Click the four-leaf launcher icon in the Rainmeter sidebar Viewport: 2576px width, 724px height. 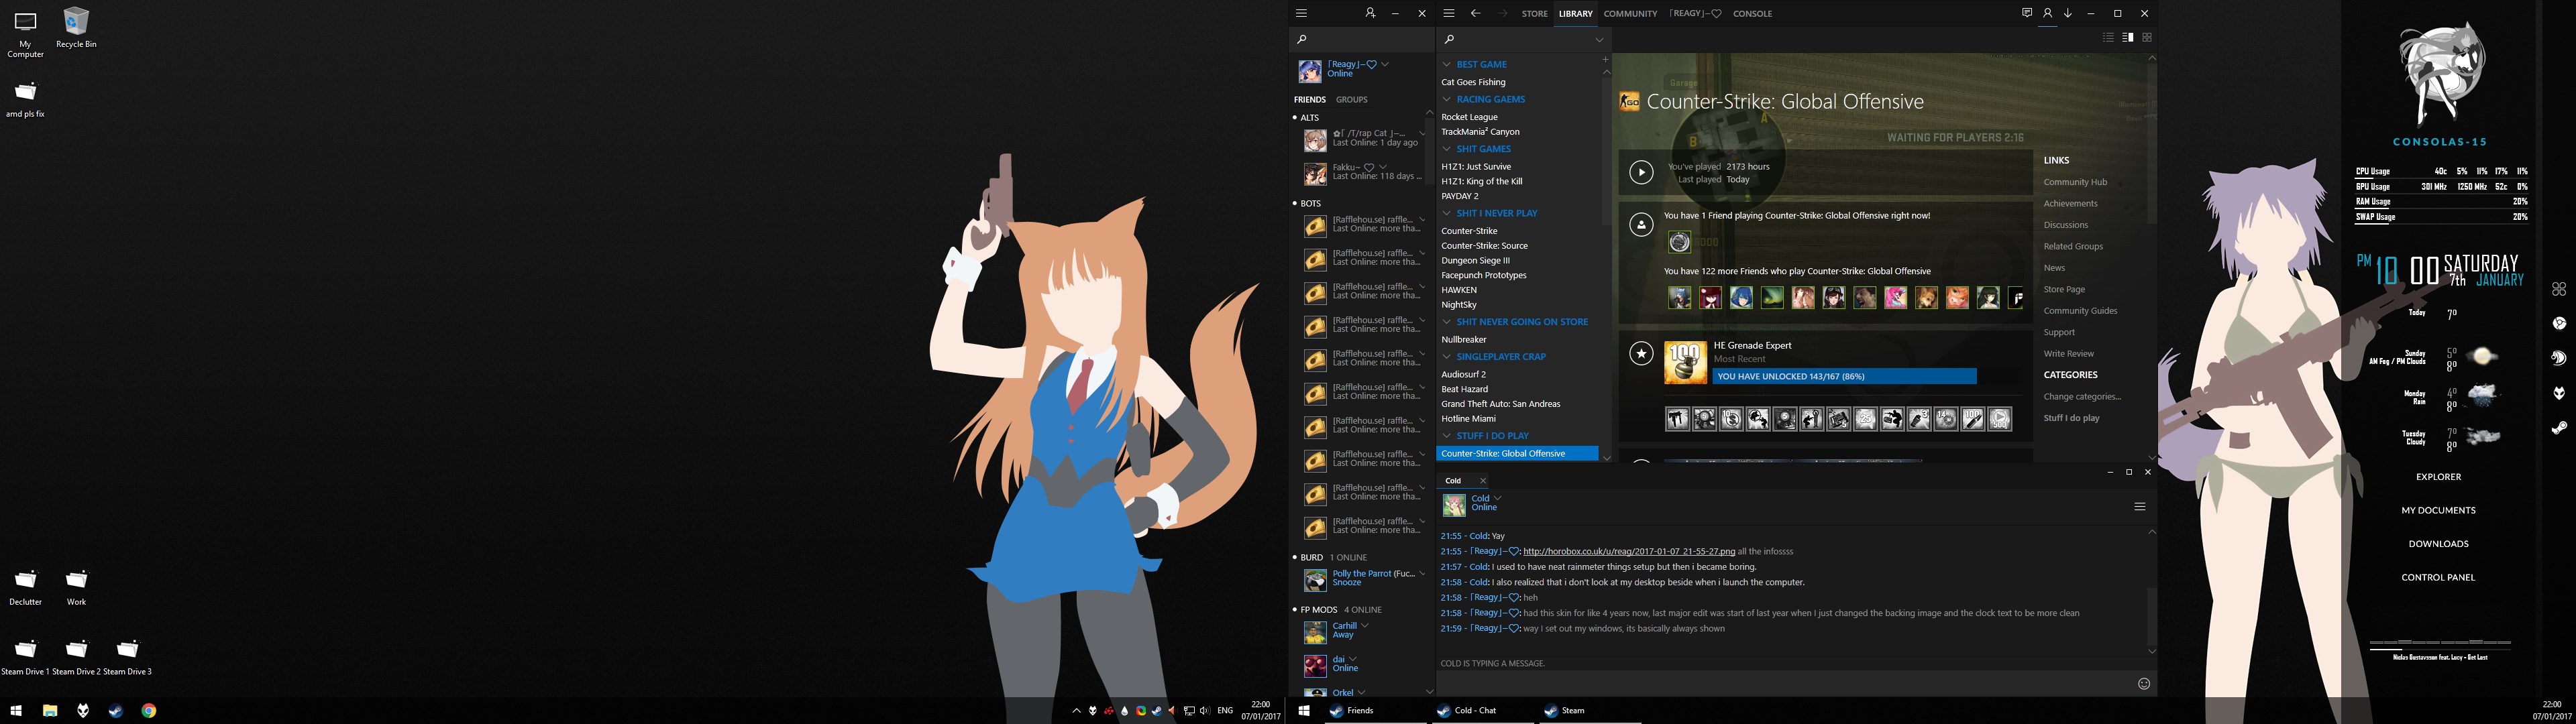point(2559,289)
